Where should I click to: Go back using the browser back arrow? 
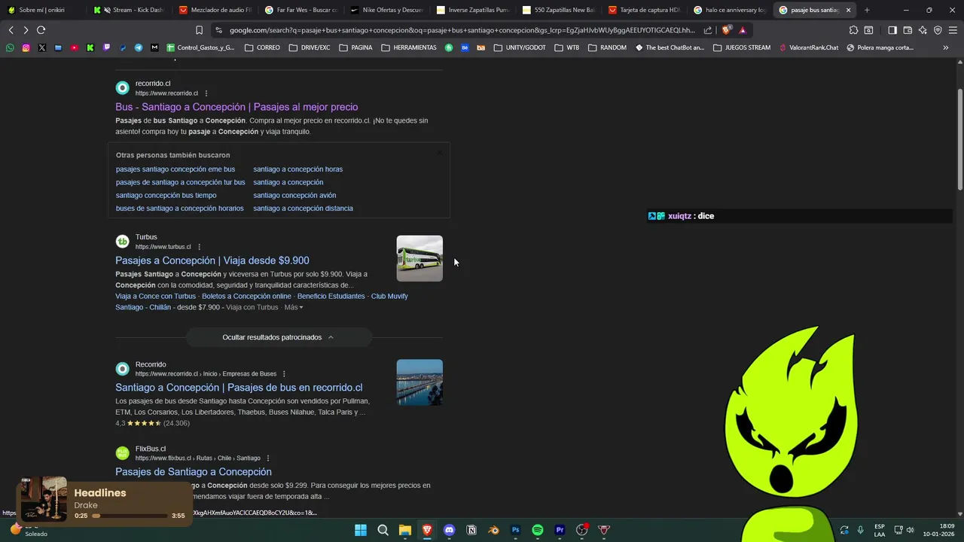tap(11, 30)
